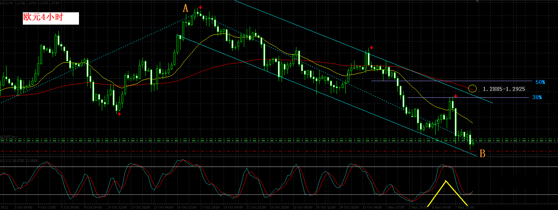Click the 10 Oct 12:00 time label

tap(117, 207)
